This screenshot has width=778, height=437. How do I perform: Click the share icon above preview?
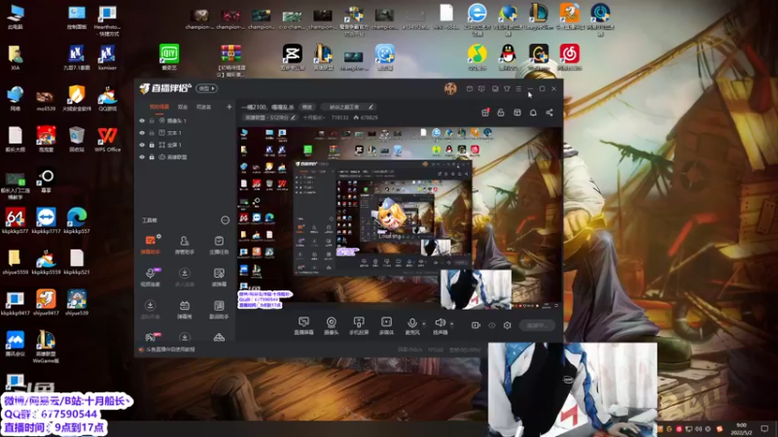pos(549,113)
